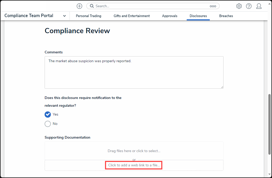
Task: Open the Breaches tab
Action: [226, 16]
